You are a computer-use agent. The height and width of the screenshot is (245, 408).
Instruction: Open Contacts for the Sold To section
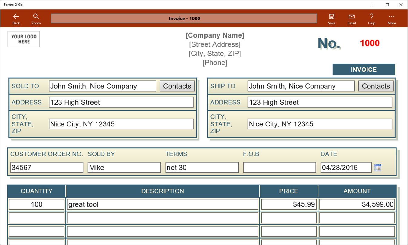(177, 86)
